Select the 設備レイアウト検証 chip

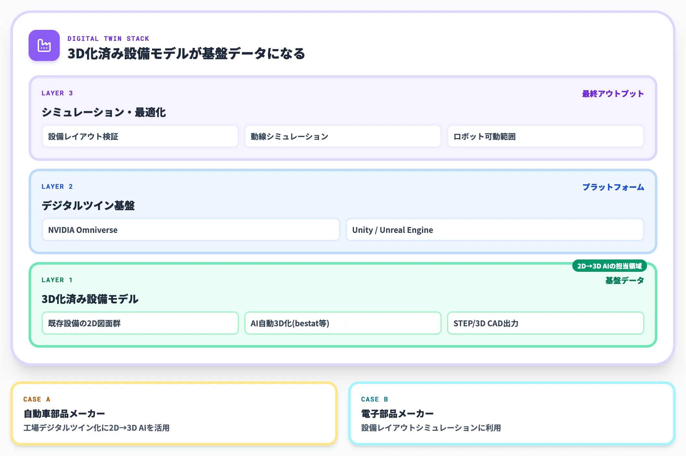(x=140, y=137)
